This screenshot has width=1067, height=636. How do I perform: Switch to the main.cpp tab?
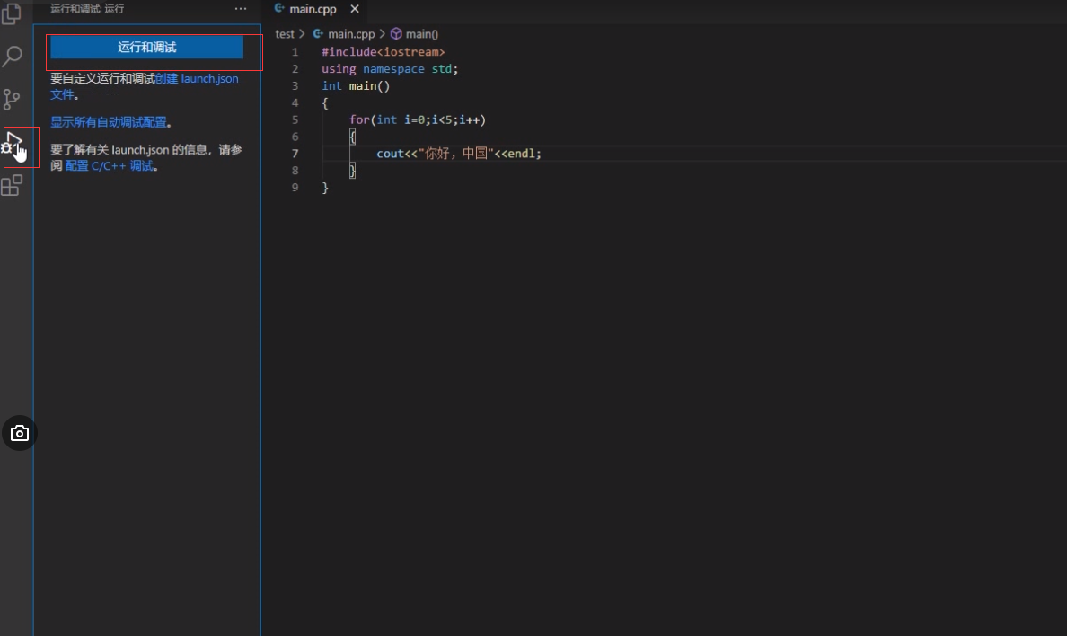(x=313, y=9)
